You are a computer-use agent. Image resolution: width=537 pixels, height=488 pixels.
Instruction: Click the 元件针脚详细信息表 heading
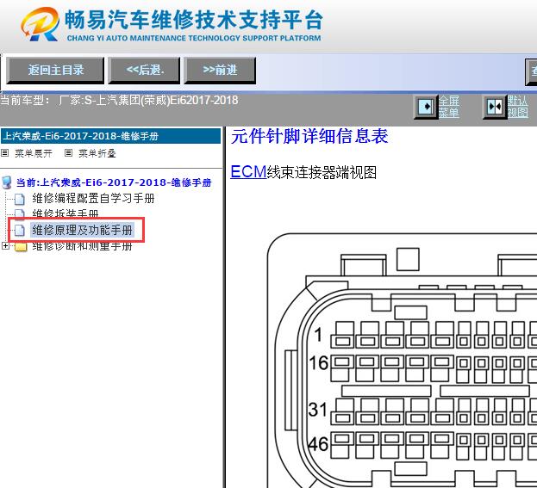pos(309,136)
